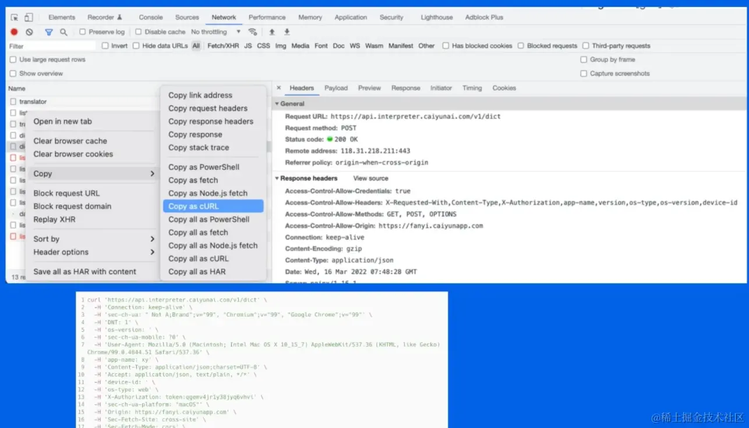This screenshot has height=428, width=749.
Task: Open network conditions Wi-Fi icon
Action: click(x=252, y=32)
